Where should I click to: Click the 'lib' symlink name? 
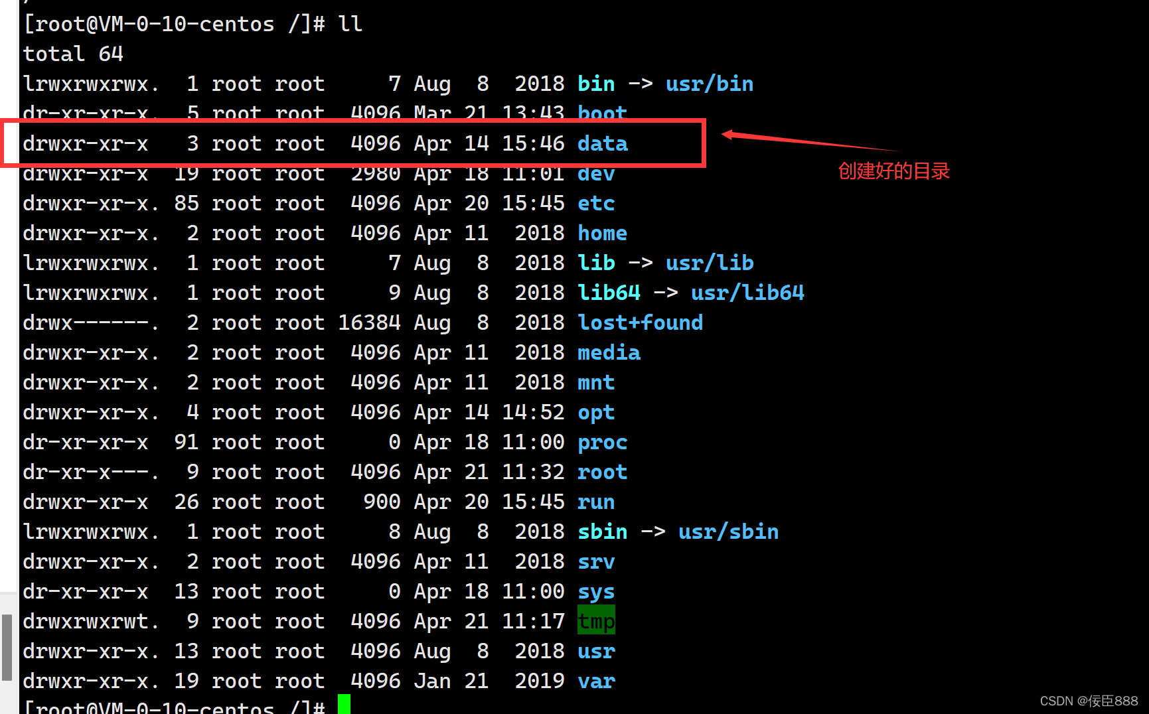click(596, 263)
